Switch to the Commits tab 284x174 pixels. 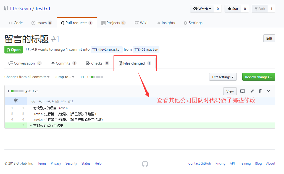[x=64, y=63]
